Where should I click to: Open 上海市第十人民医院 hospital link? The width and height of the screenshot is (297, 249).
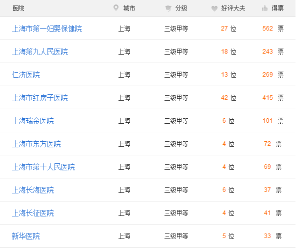[43, 167]
